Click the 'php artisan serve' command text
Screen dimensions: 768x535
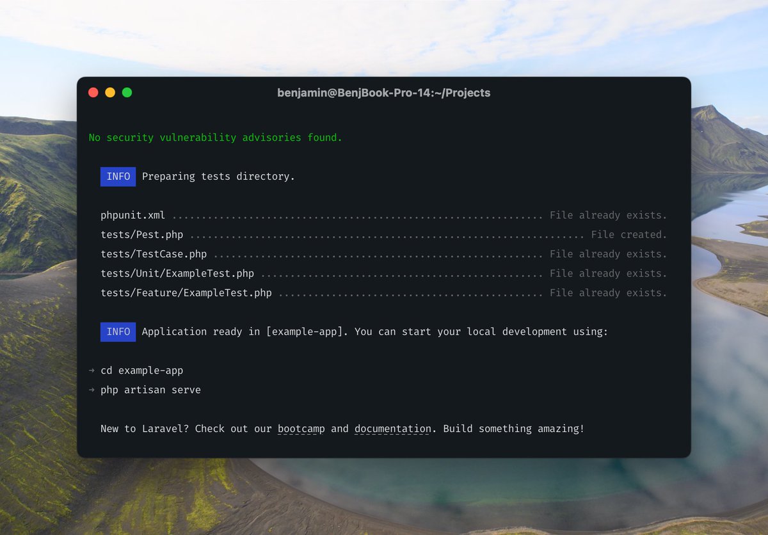150,390
